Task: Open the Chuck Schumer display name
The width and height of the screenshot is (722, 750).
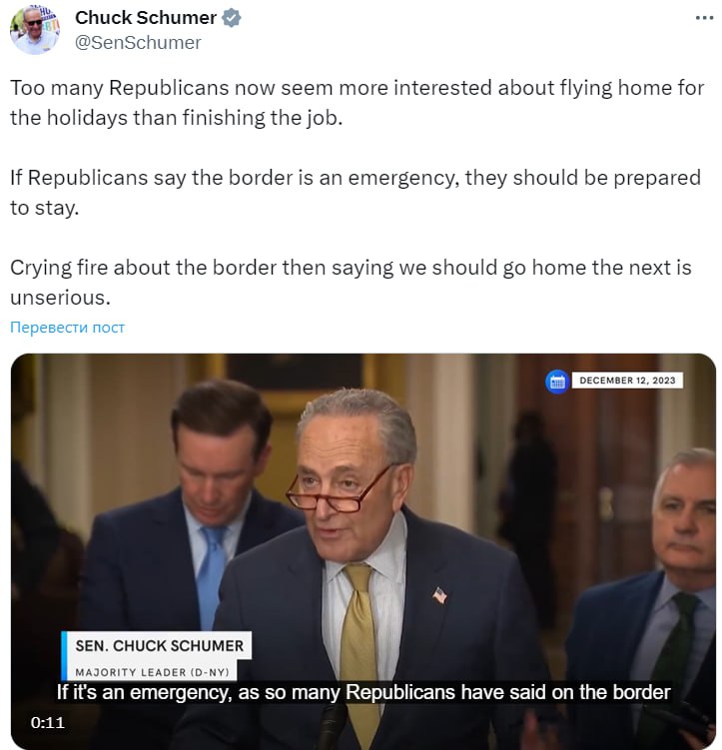Action: click(146, 18)
